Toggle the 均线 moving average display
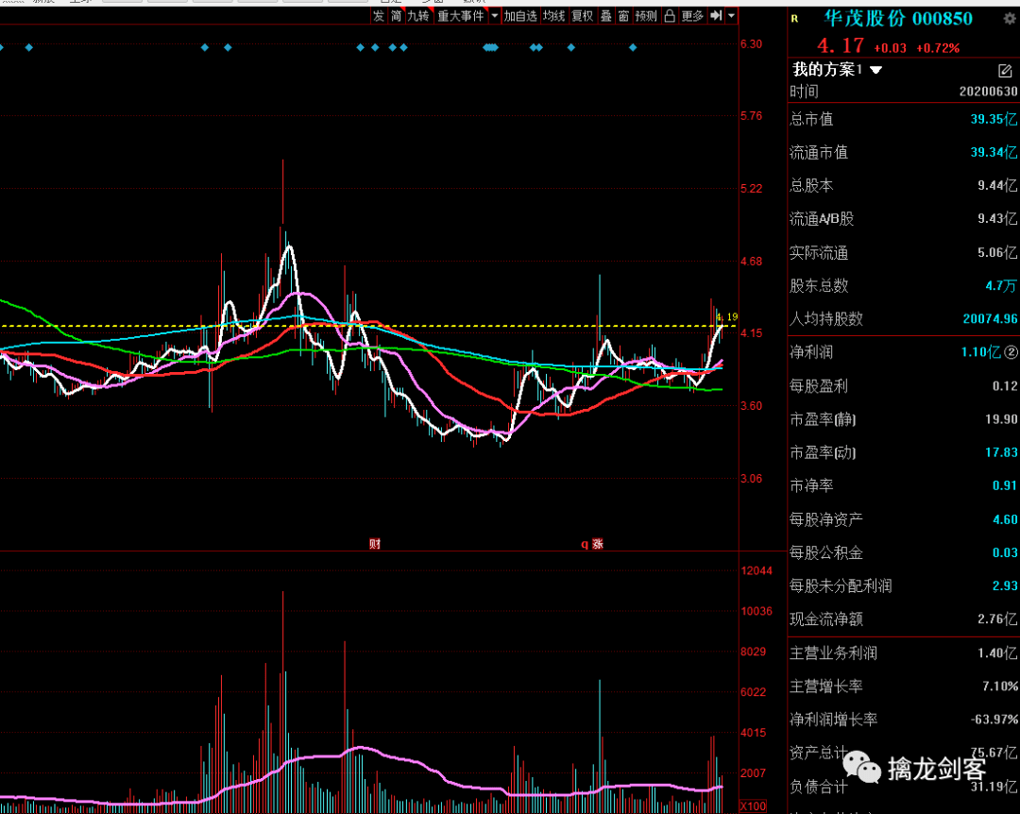Viewport: 1020px width, 814px height. 553,16
